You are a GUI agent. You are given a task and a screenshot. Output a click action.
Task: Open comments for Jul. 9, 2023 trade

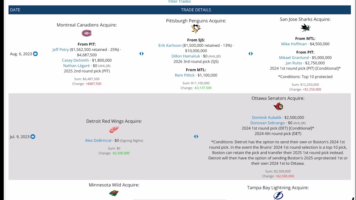tap(33, 137)
